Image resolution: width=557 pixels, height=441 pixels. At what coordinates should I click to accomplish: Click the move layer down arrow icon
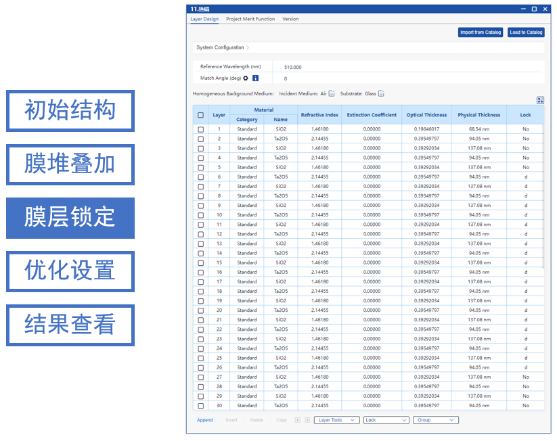tap(307, 420)
